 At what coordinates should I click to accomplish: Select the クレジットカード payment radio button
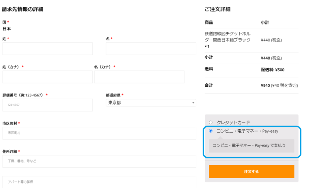(210, 122)
